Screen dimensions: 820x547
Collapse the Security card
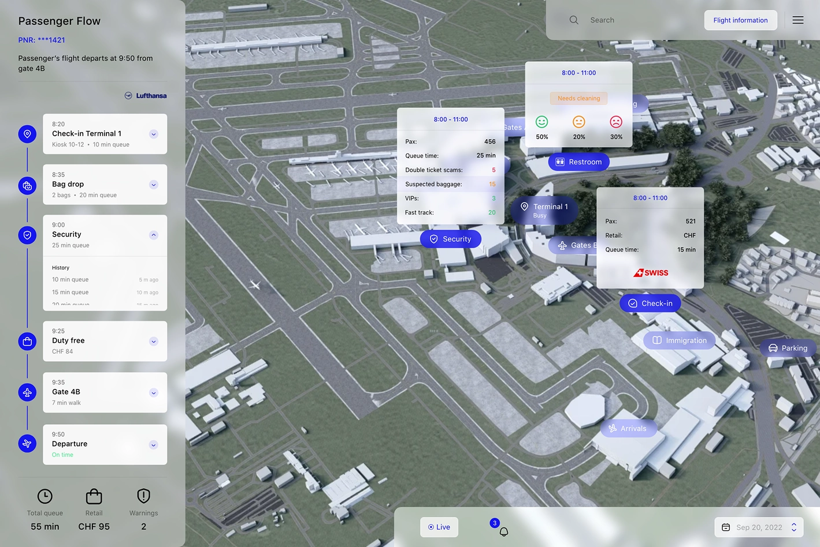(x=154, y=235)
